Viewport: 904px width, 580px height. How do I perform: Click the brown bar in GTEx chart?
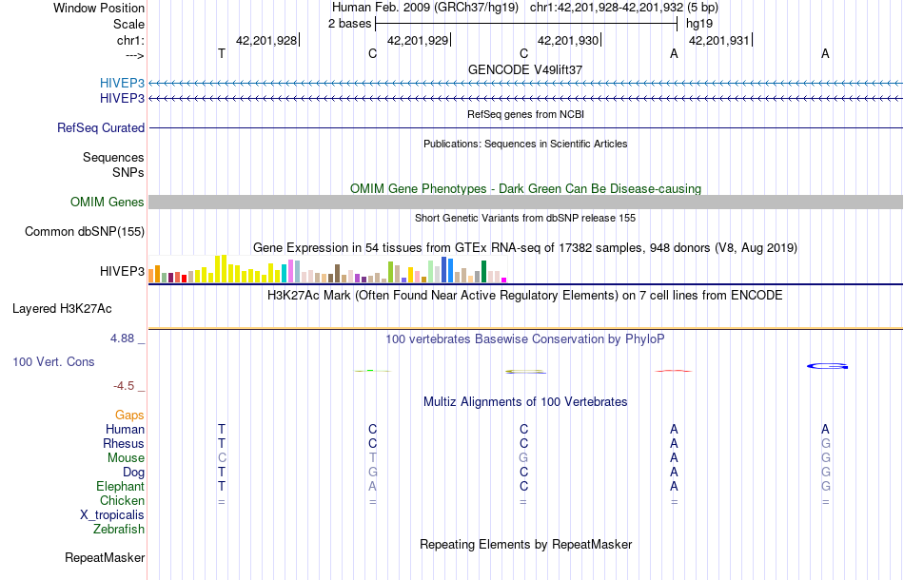(337, 274)
